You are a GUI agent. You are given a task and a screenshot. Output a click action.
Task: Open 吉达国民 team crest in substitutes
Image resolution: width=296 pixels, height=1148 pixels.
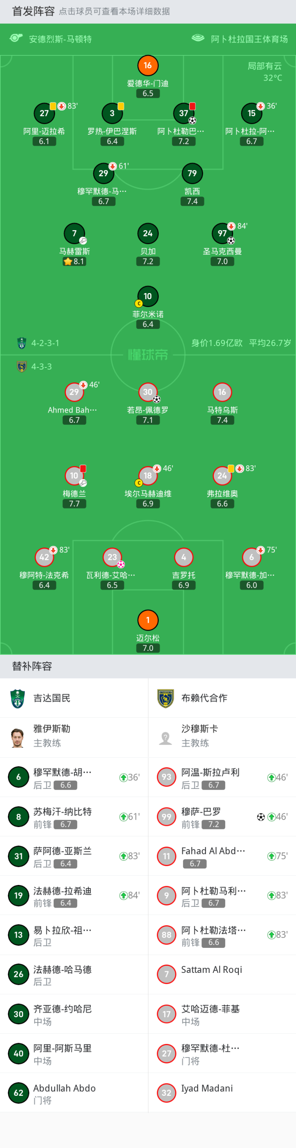(x=18, y=698)
